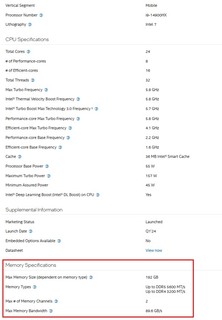Open help icon for Efficient-core Max Turbo Frequency

[70, 128]
